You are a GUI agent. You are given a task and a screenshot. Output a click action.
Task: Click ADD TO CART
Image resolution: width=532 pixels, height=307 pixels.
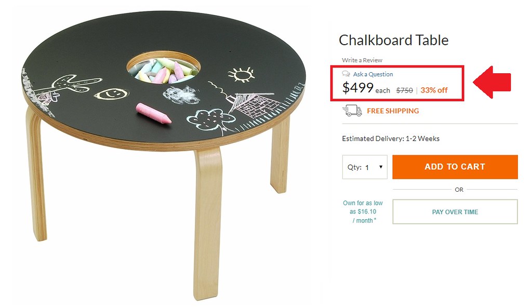click(x=455, y=166)
